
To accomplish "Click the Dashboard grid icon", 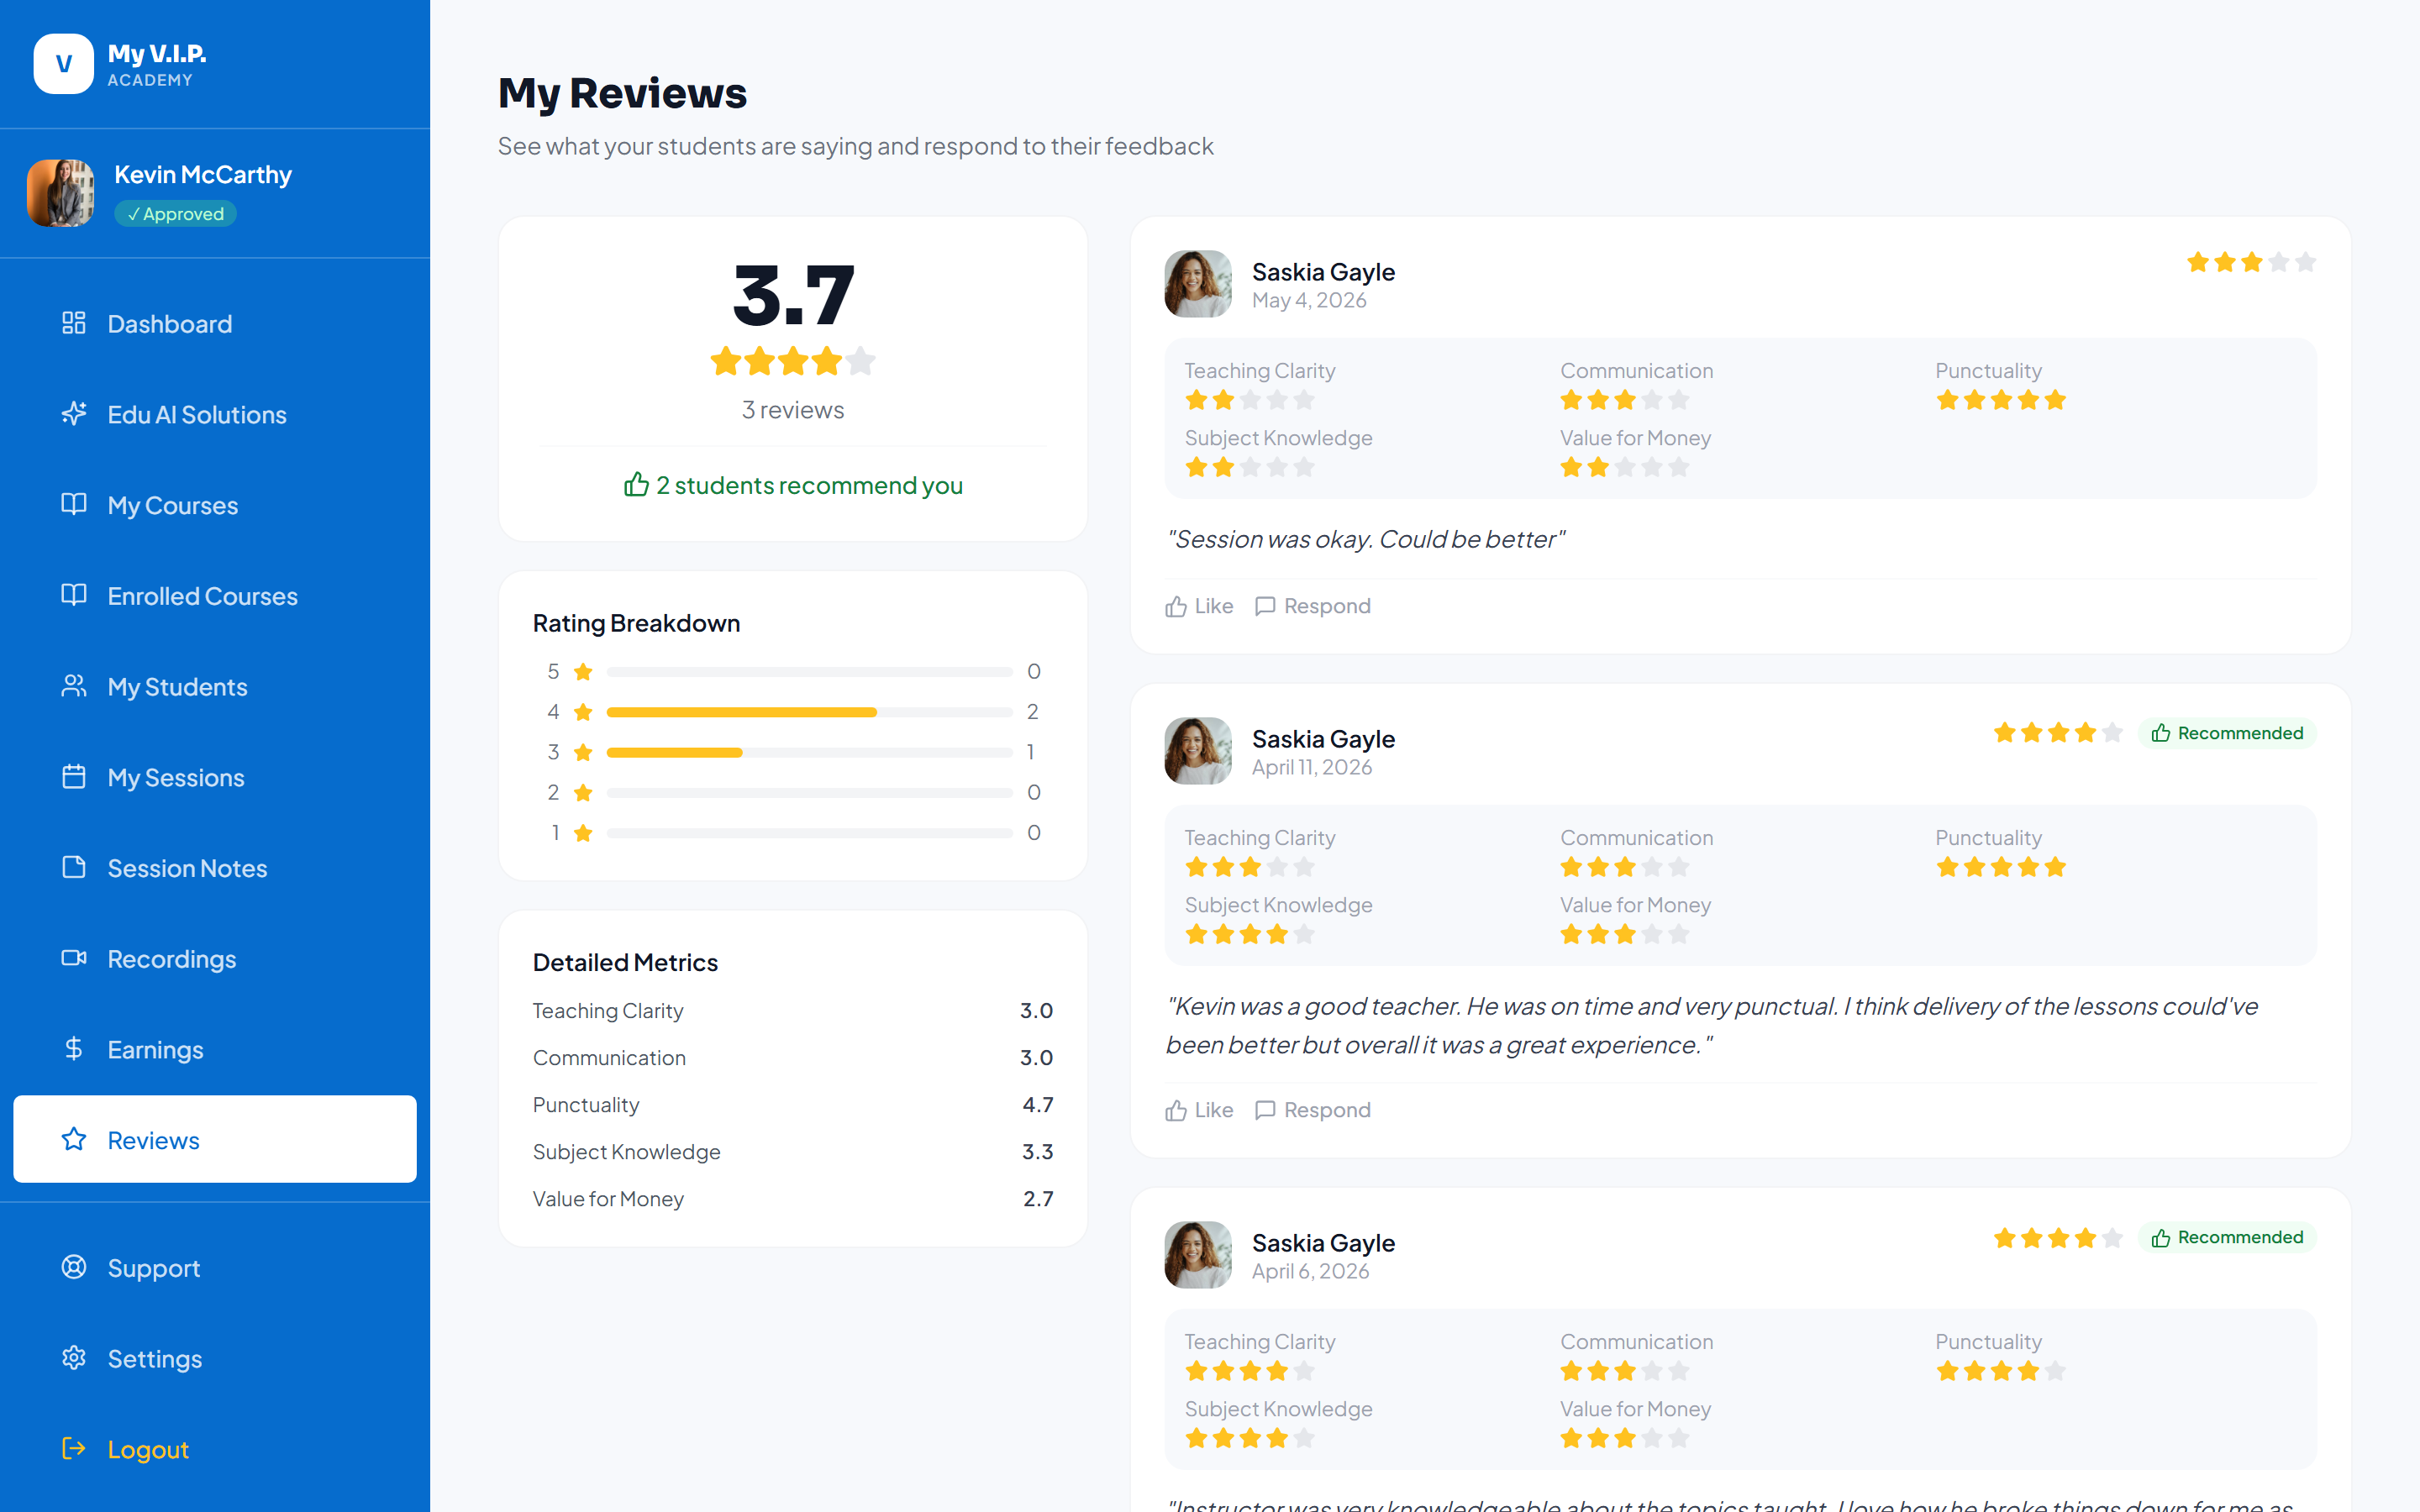I will 74,323.
